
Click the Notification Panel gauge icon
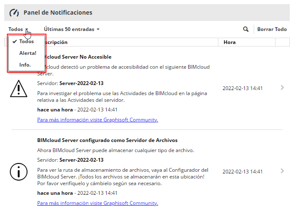pos(14,13)
